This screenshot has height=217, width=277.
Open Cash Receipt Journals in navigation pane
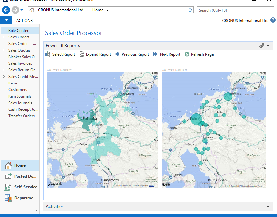click(23, 109)
